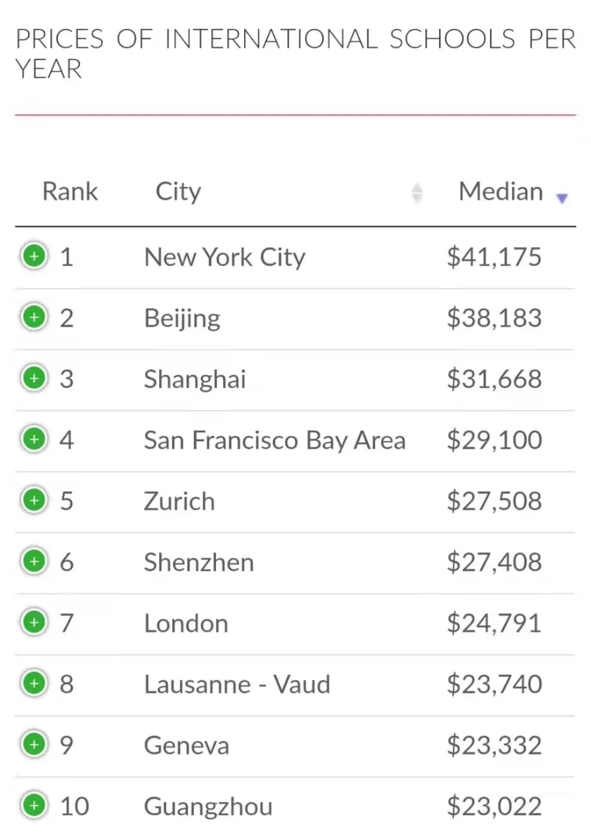Click the plus icon next to Zurich

(34, 500)
